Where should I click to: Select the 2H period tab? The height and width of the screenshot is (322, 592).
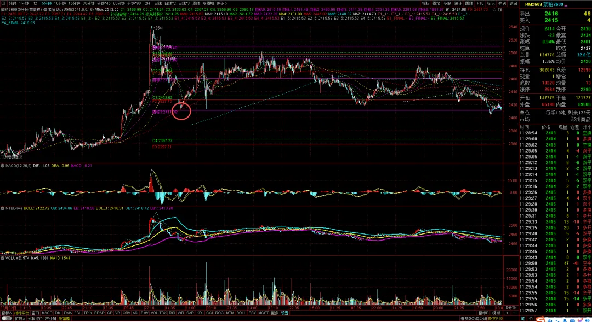[x=147, y=3]
